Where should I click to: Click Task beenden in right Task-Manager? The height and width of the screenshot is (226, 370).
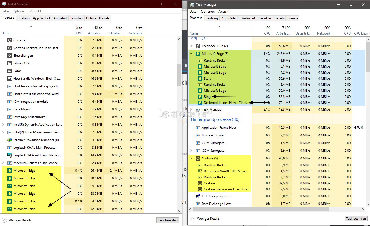click(356, 219)
